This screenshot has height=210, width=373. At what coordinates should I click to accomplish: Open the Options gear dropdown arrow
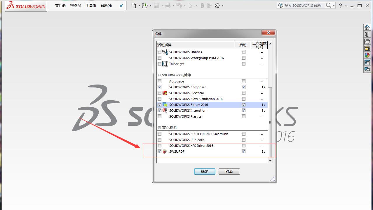223,5
